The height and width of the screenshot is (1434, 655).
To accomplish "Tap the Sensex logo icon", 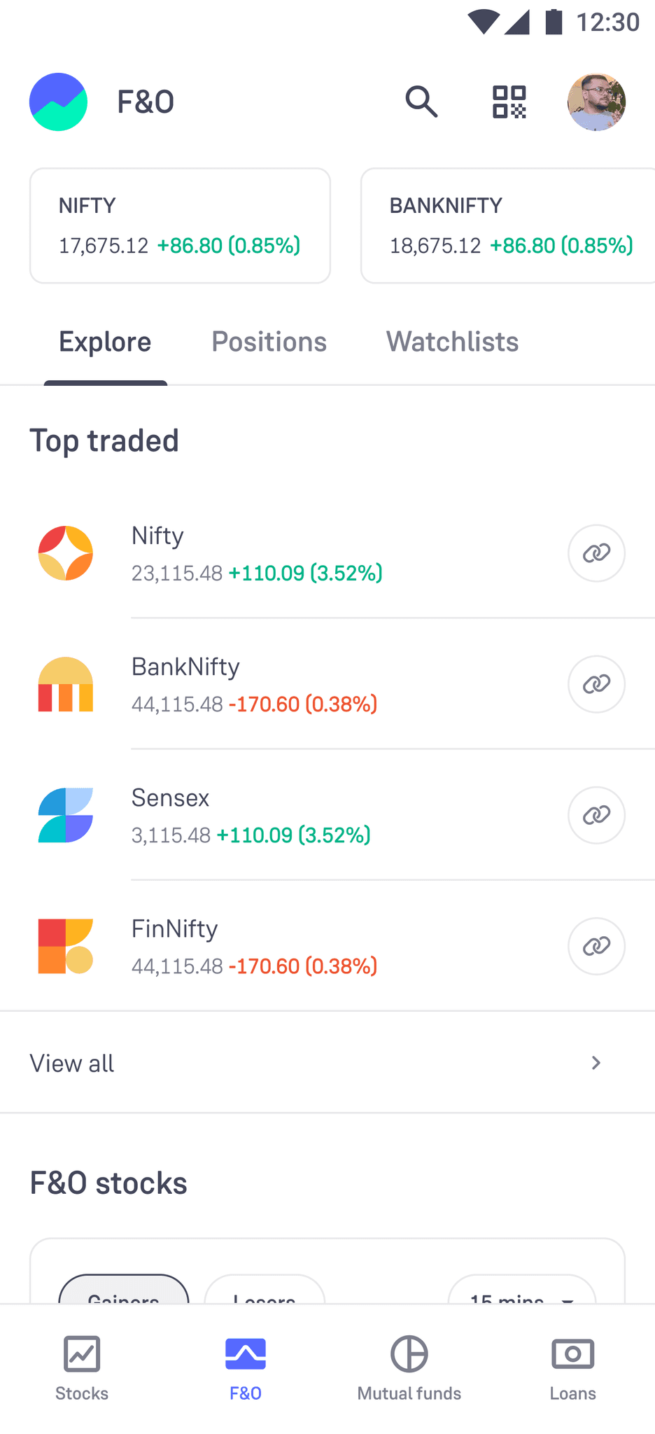I will [x=66, y=815].
